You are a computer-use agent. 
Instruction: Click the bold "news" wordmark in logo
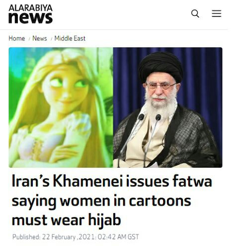click(x=30, y=18)
